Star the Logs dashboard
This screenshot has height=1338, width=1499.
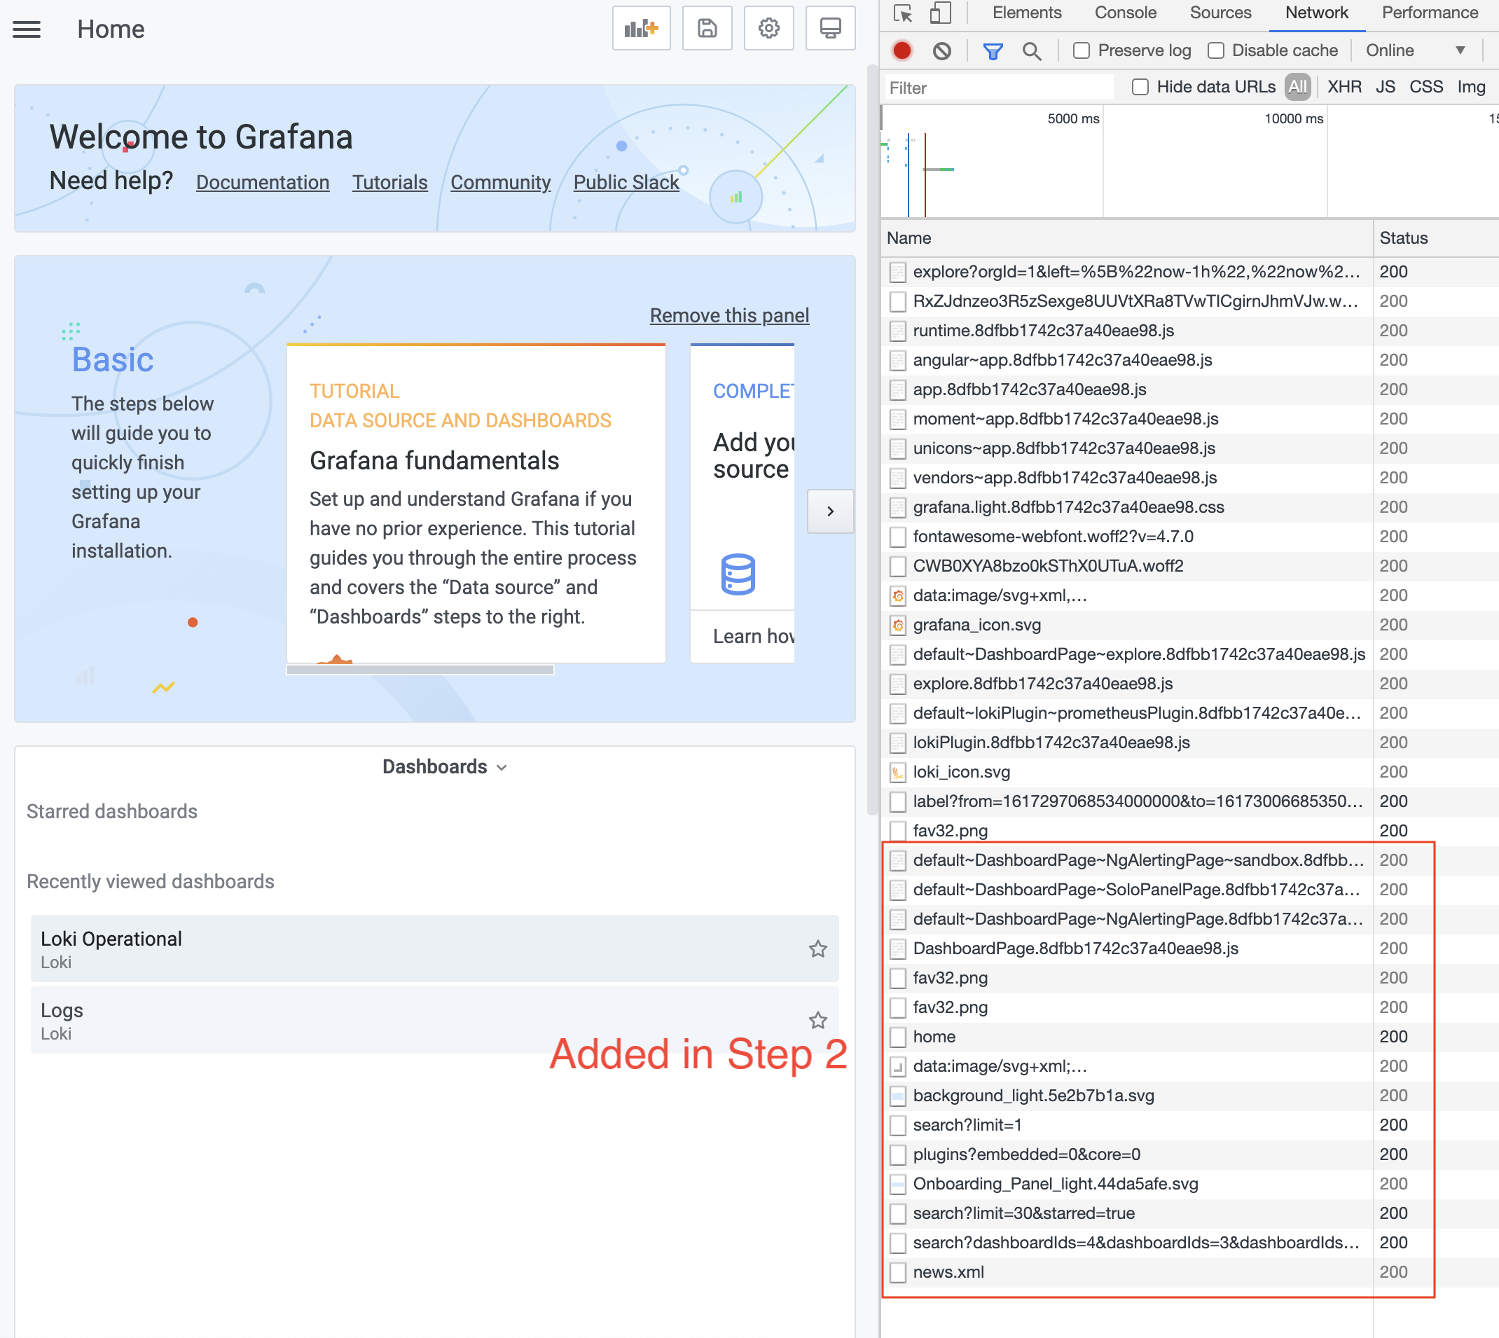click(x=817, y=1020)
